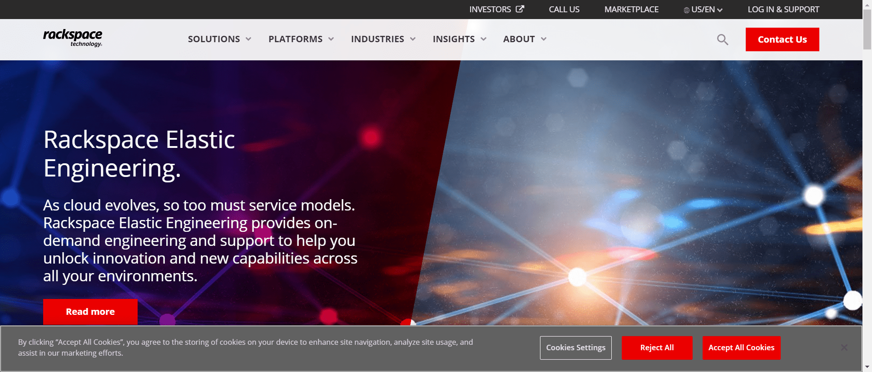Open the INDUSTRIES navigation item
The width and height of the screenshot is (872, 372).
tap(377, 39)
